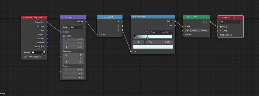Image resolution: width=259 pixels, height=96 pixels.
Task: Click the Material Output Surface input socket
Action: [x=218, y=27]
